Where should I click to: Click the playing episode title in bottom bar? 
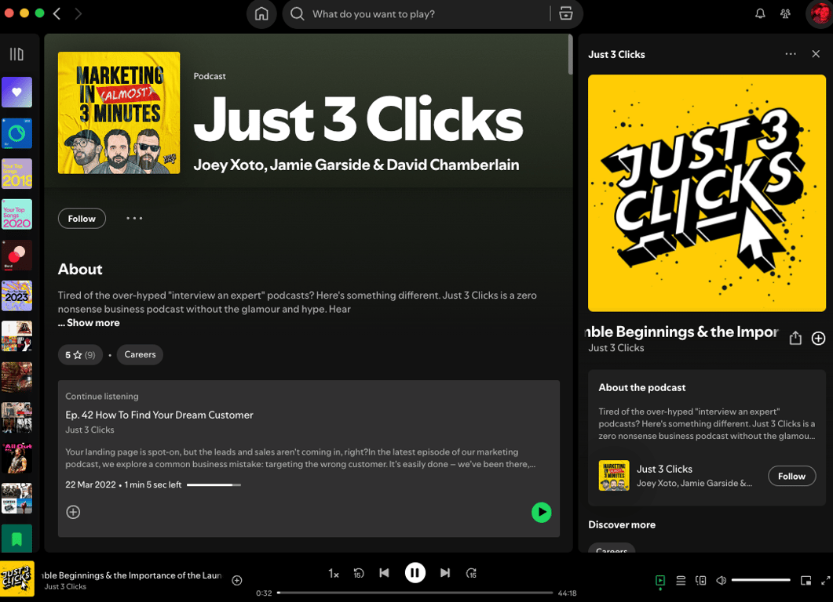(x=132, y=575)
